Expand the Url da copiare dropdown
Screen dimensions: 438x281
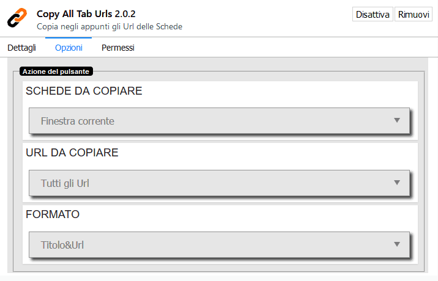pos(218,183)
